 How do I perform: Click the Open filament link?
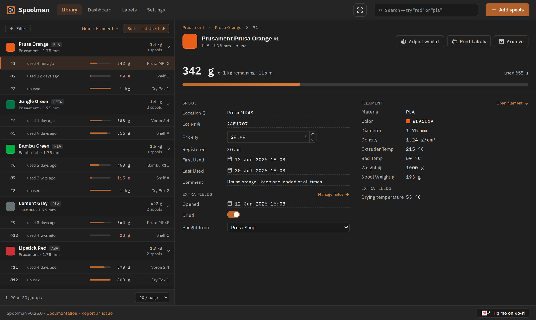[512, 103]
